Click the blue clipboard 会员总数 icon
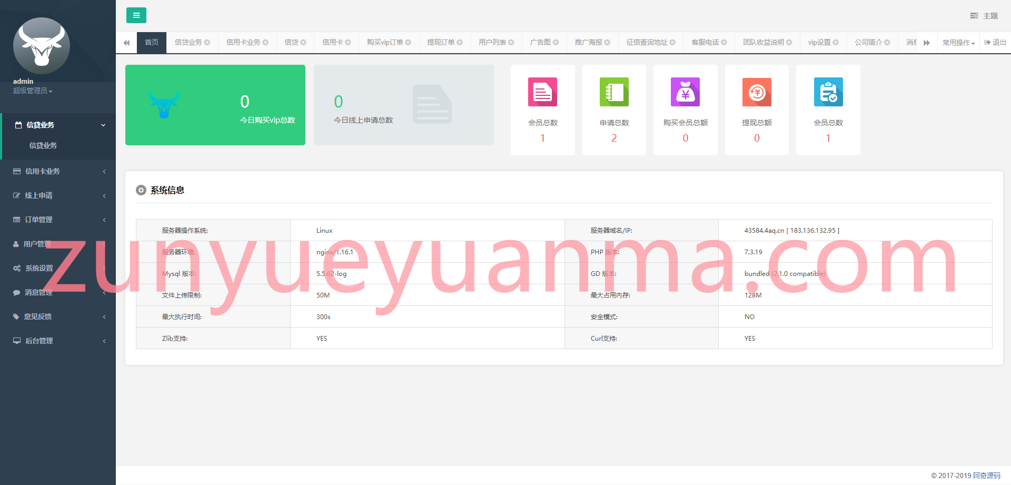 point(828,92)
